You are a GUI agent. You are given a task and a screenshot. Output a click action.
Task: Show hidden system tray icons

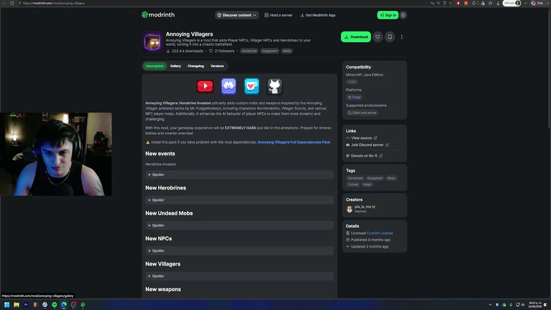click(x=490, y=305)
